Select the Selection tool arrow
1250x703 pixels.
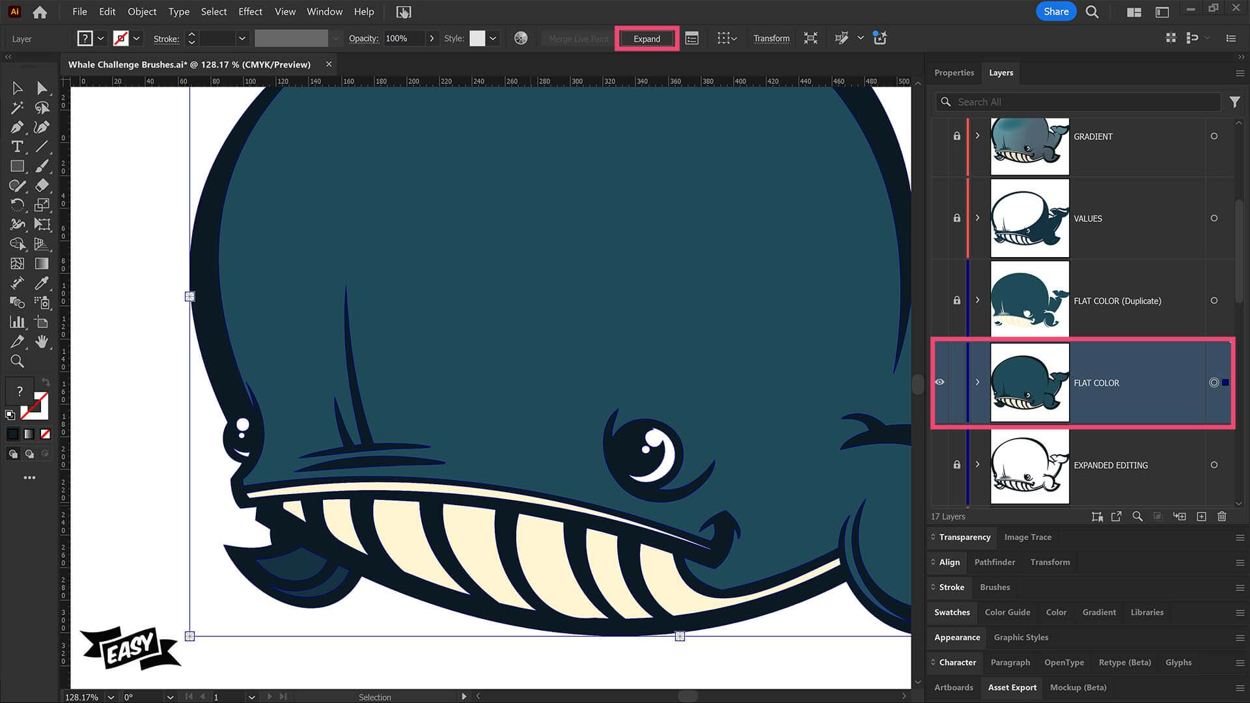coord(18,88)
